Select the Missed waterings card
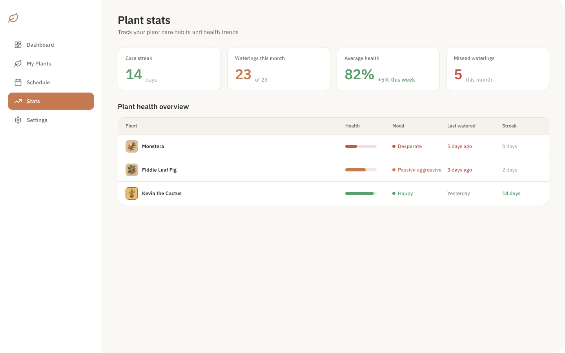Image resolution: width=565 pixels, height=353 pixels. pos(497,69)
